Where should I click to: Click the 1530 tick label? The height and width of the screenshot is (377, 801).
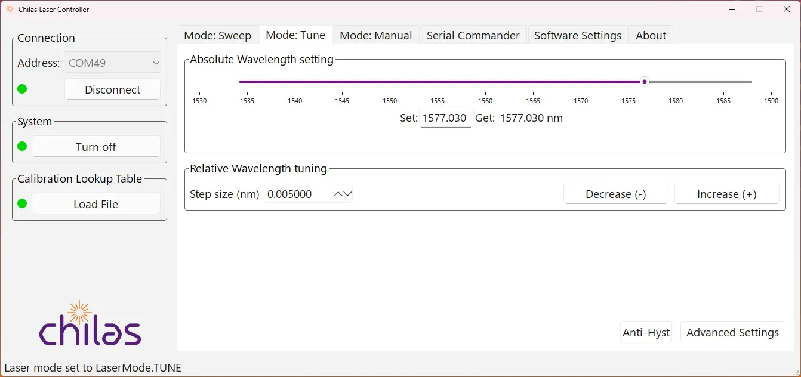click(x=199, y=101)
